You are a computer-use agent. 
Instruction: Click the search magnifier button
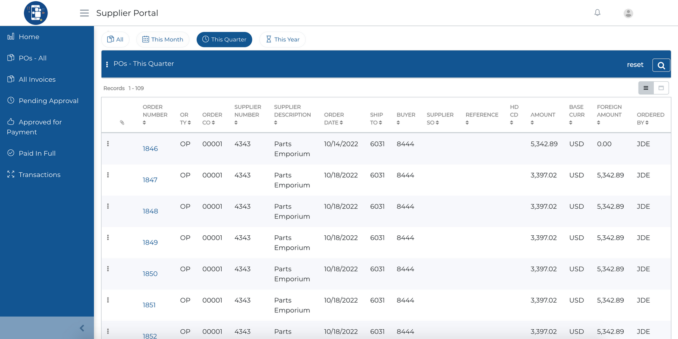point(661,65)
